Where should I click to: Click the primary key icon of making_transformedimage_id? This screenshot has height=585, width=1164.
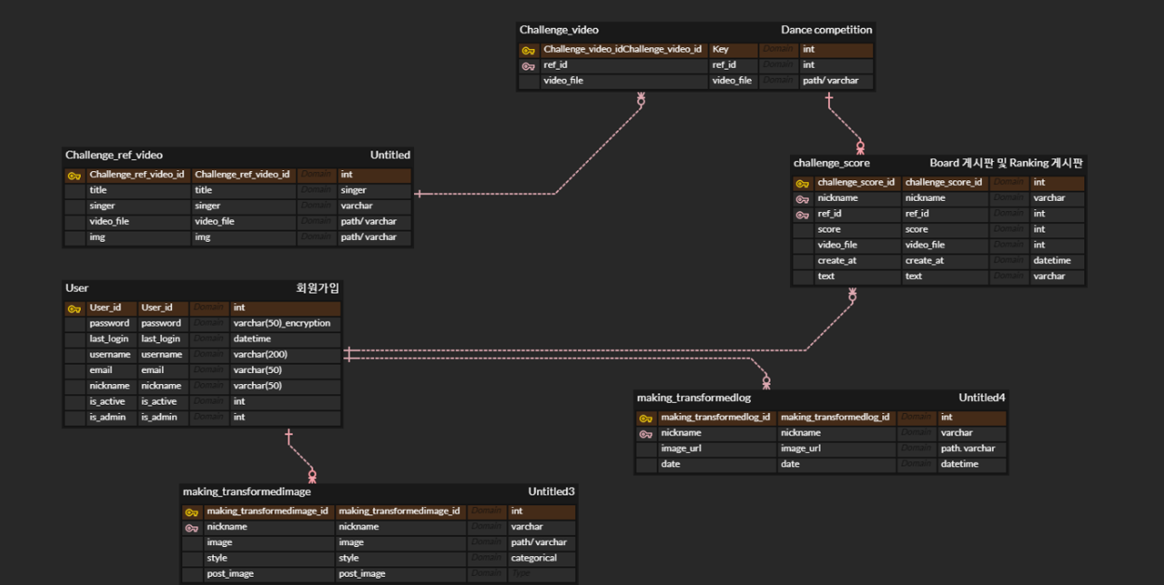pos(190,510)
